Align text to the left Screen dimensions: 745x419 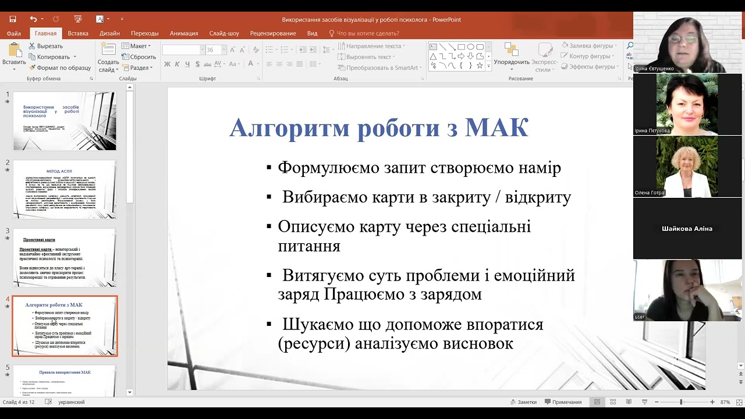[x=269, y=64]
